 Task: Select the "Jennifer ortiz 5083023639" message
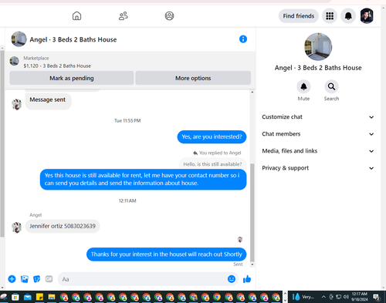(63, 226)
